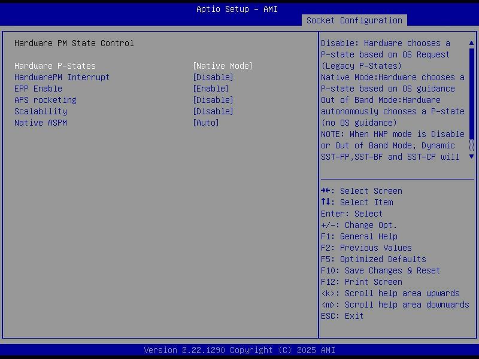Click F5: Optimized Defaults hint
Screen dimensions: 479x359
point(373,259)
